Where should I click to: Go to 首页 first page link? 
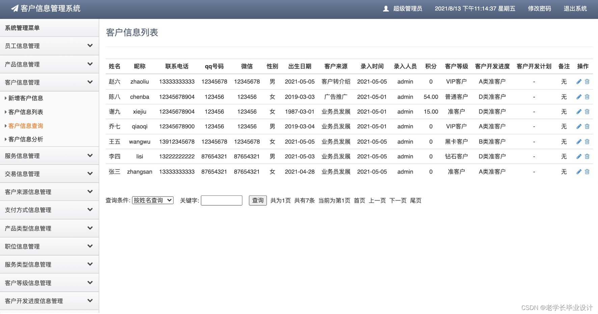click(x=359, y=201)
